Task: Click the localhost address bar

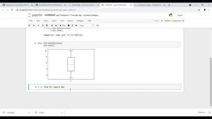Action: tap(107, 10)
